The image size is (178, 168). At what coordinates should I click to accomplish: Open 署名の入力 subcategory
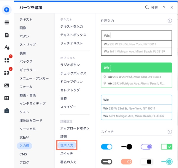click(69, 162)
